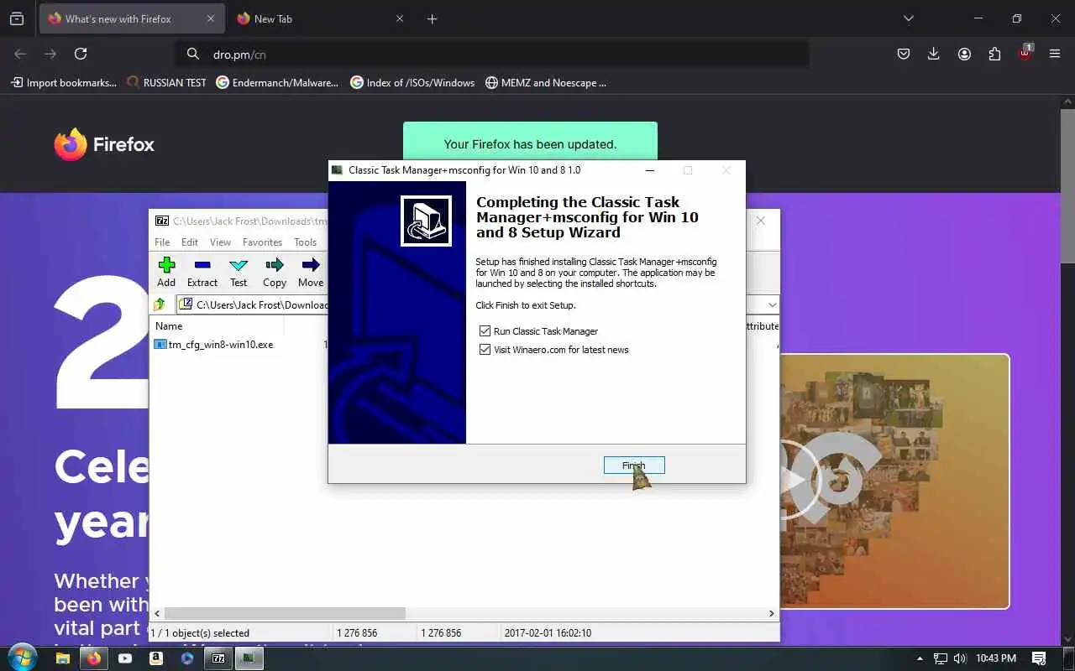This screenshot has height=671, width=1075.
Task: Click the up-folder icon in 7-Zip
Action: tap(160, 304)
